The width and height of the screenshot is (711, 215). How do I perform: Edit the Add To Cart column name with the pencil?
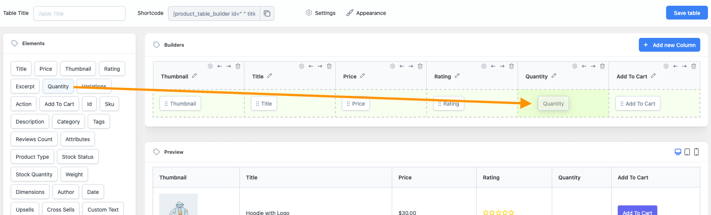point(653,76)
